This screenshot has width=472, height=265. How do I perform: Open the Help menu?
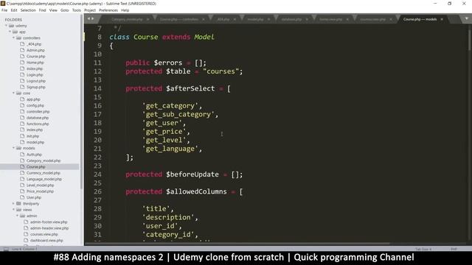pos(125,10)
